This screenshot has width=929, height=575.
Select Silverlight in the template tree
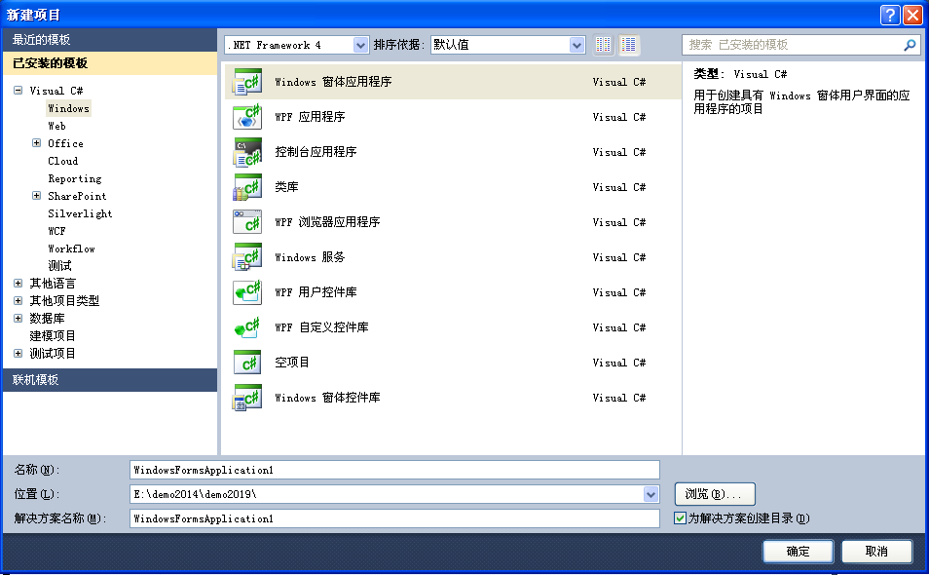click(80, 213)
